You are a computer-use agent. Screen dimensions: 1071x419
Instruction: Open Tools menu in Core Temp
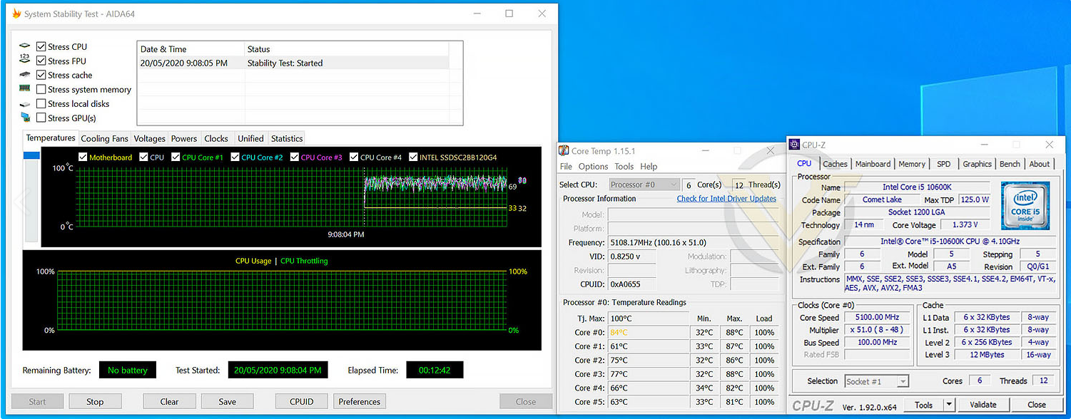624,166
